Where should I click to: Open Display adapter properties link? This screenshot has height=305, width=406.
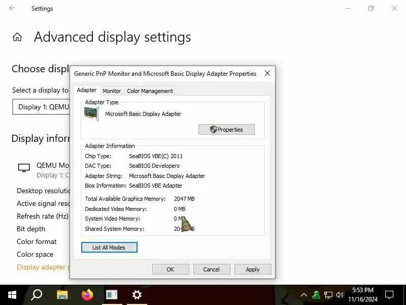tap(43, 267)
